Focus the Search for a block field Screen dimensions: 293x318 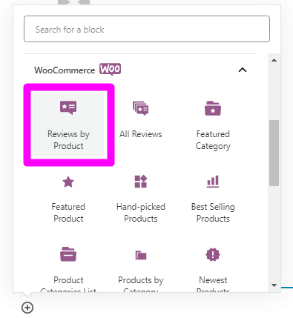pos(147,29)
